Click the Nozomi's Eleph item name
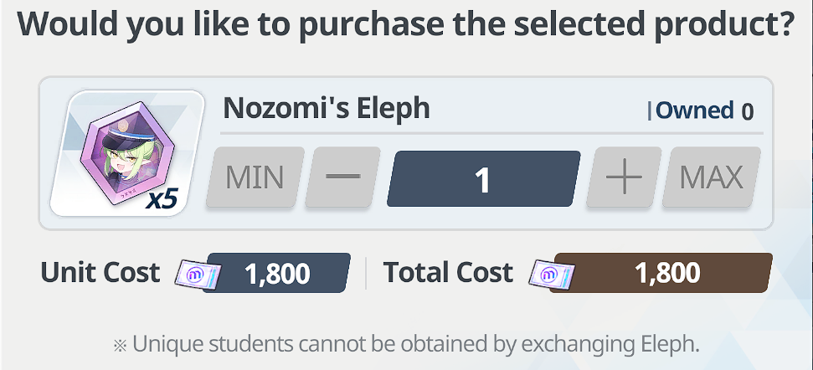This screenshot has height=370, width=813. 327,108
